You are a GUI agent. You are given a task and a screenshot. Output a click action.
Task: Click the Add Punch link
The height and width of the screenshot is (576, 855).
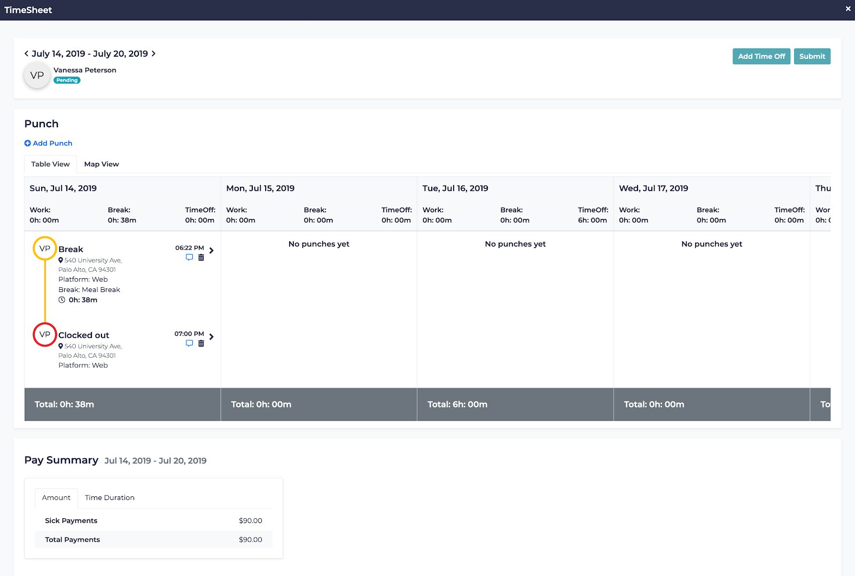coord(49,143)
